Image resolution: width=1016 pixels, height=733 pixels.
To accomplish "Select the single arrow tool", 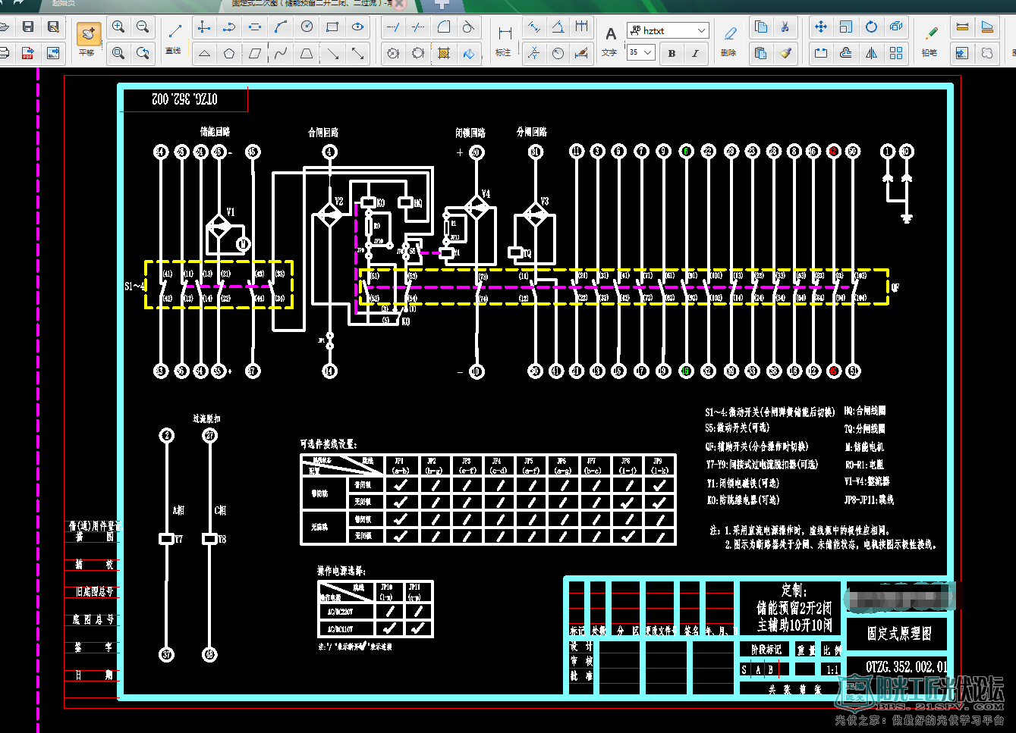I will (332, 53).
